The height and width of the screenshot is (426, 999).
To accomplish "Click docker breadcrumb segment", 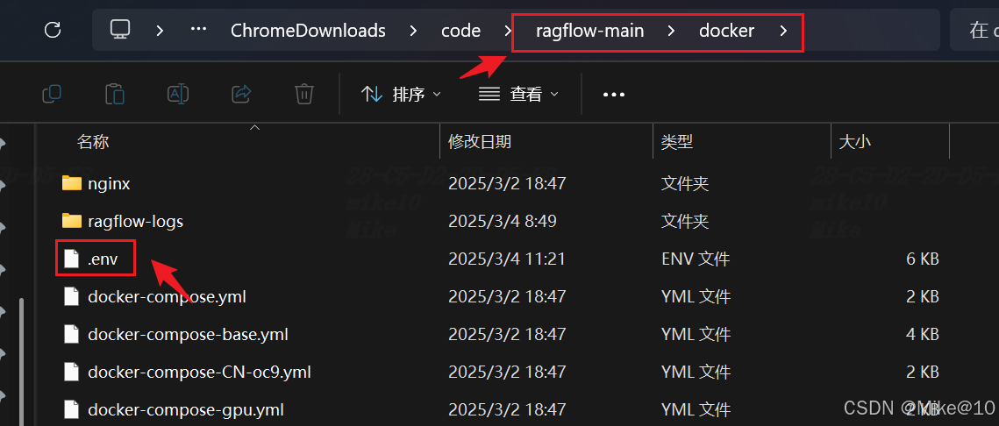I will 726,30.
